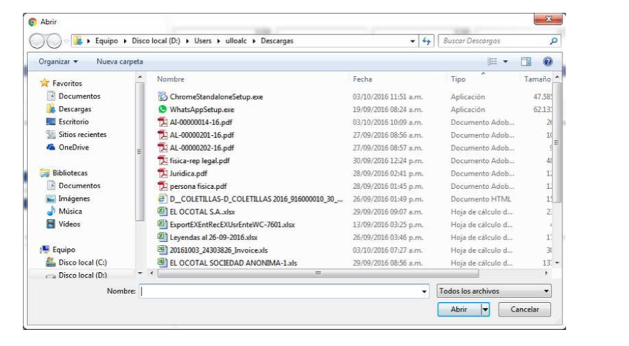Click Nueva carpeta in the toolbar
Image resolution: width=629 pixels, height=346 pixels.
119,61
